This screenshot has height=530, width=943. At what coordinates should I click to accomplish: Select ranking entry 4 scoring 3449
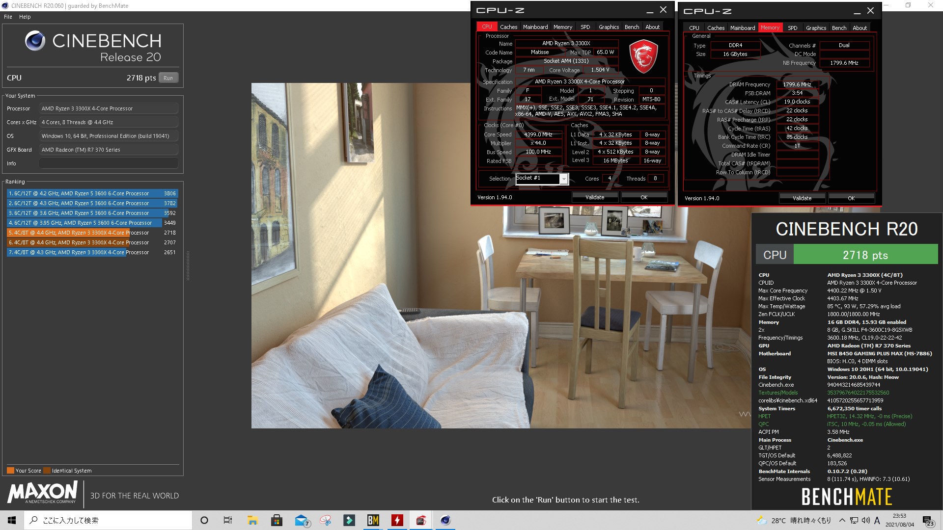click(92, 223)
